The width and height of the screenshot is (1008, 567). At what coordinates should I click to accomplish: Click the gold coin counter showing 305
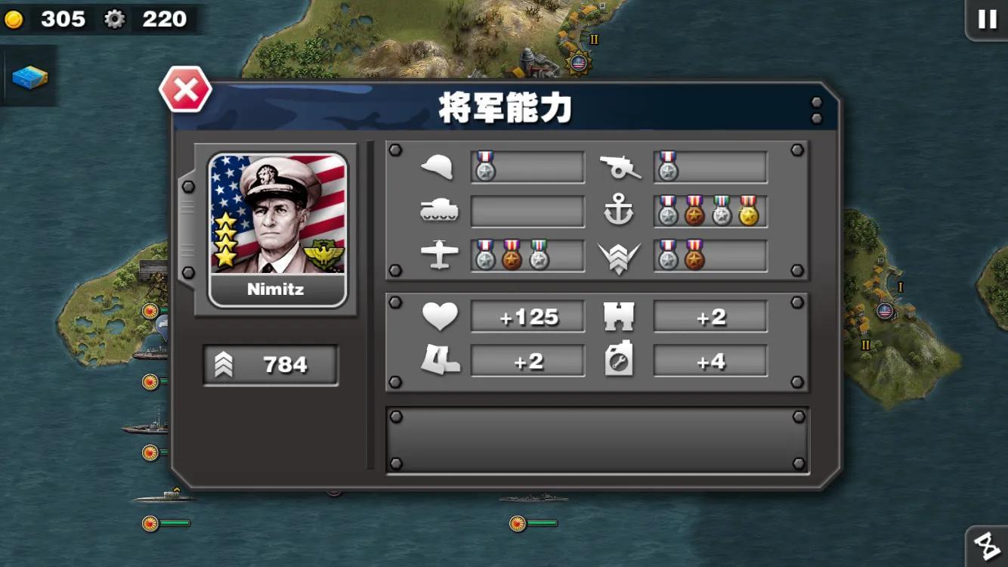47,19
